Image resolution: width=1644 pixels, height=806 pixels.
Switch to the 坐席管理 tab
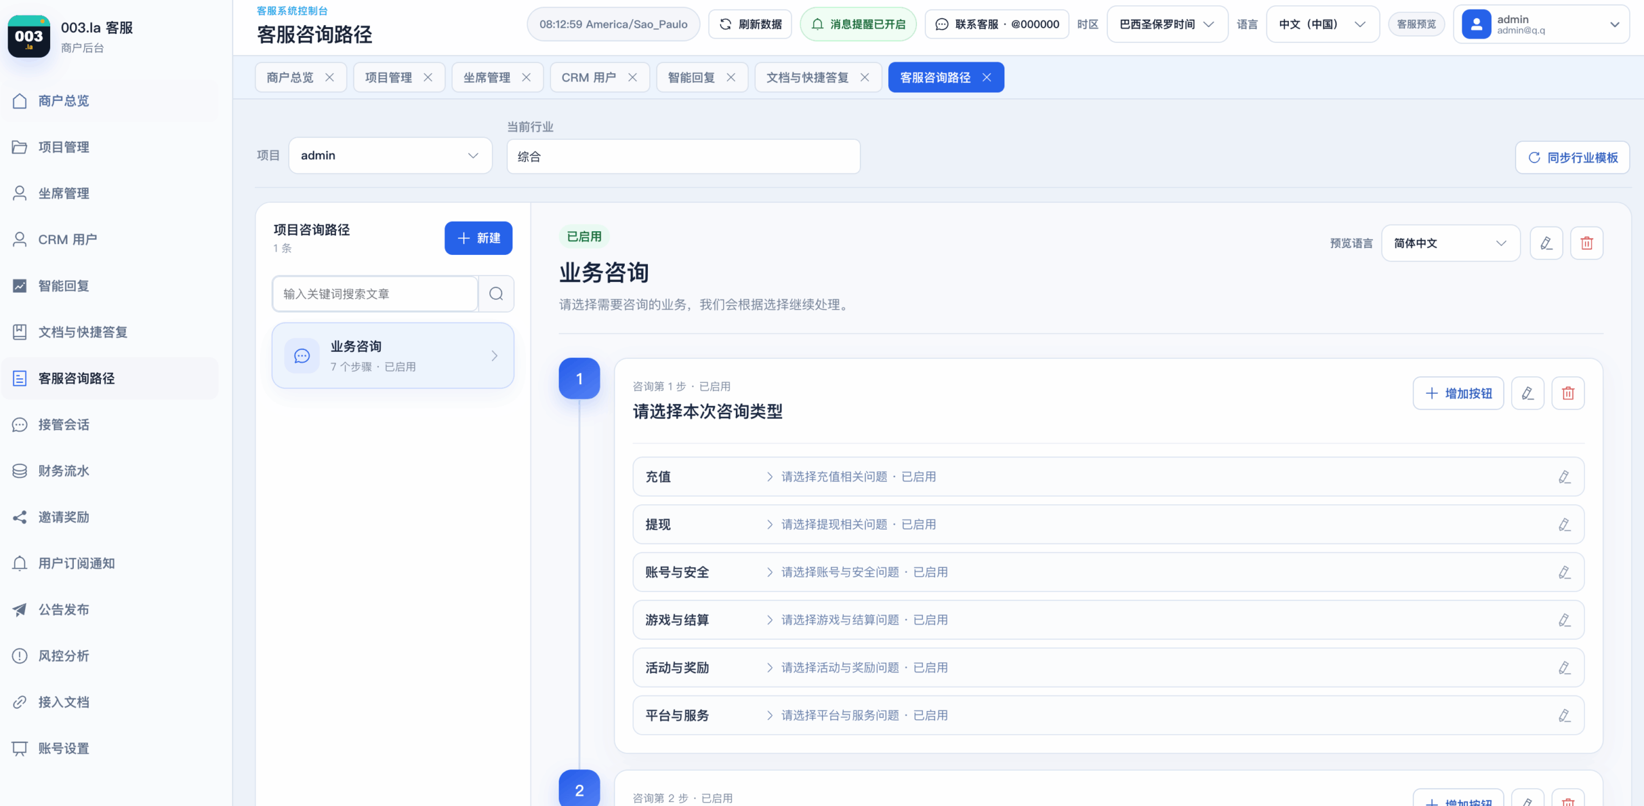pos(487,78)
